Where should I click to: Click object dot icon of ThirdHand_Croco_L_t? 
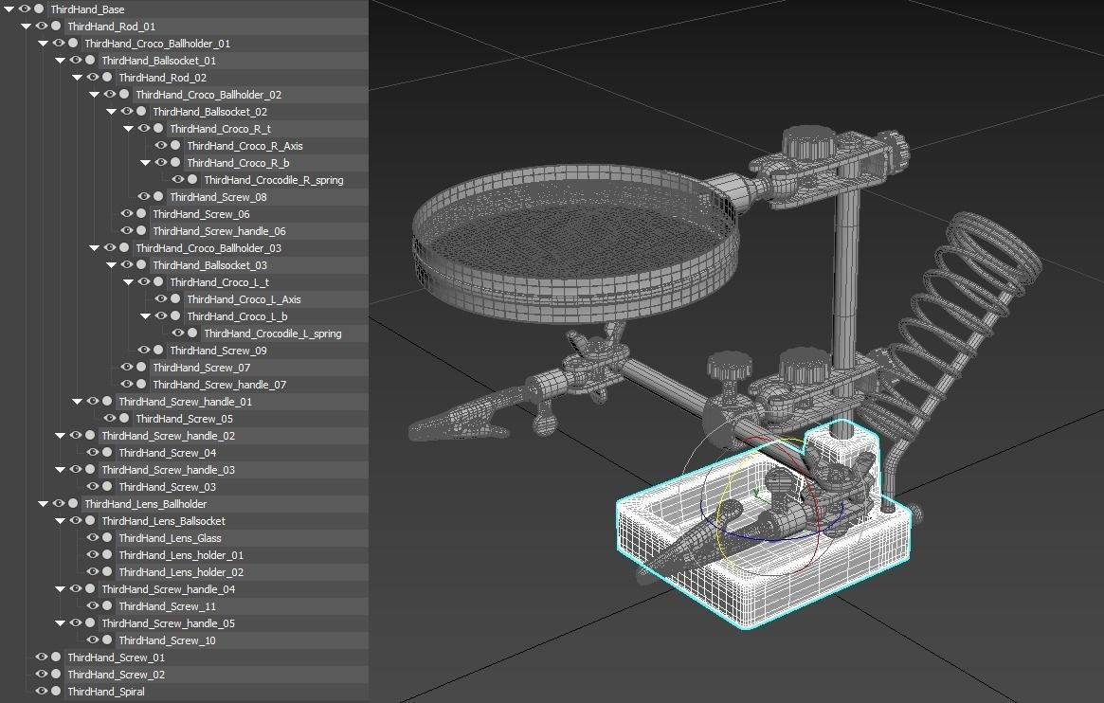(158, 281)
